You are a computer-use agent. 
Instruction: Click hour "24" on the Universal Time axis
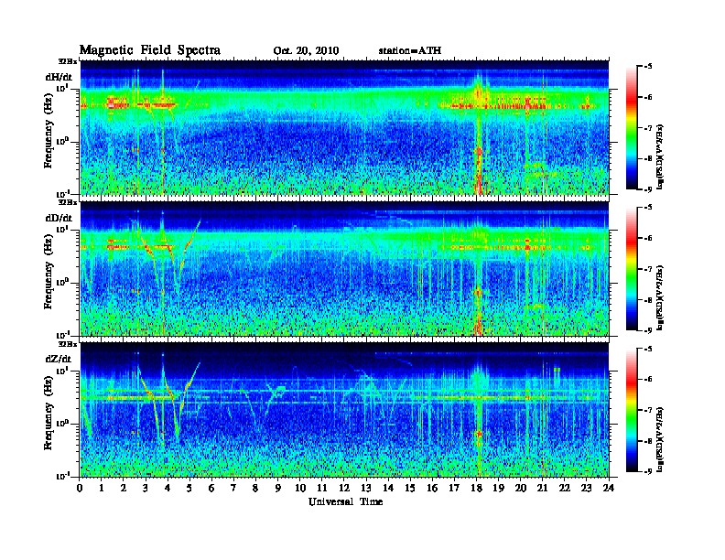(x=609, y=488)
